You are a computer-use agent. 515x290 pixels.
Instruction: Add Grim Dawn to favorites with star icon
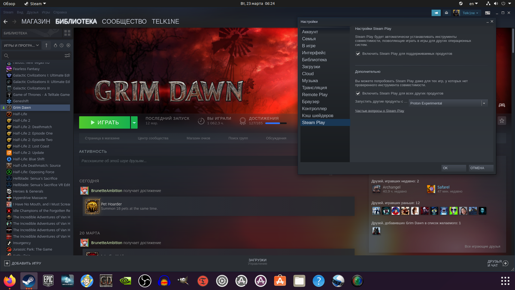click(502, 121)
